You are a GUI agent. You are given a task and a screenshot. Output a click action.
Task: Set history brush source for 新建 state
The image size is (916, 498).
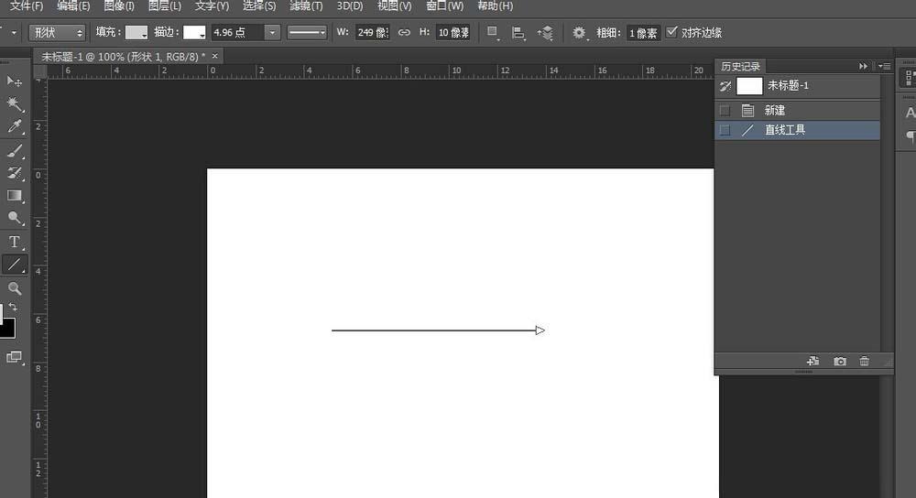tap(725, 111)
